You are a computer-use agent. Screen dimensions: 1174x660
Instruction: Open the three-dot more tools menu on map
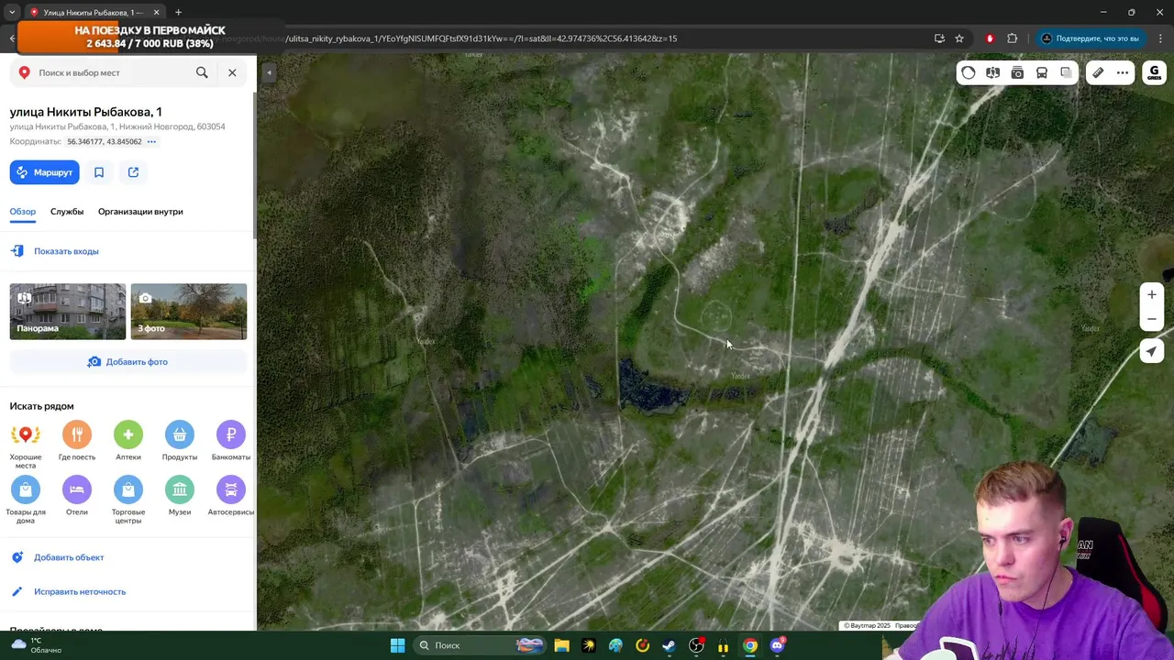point(1123,72)
